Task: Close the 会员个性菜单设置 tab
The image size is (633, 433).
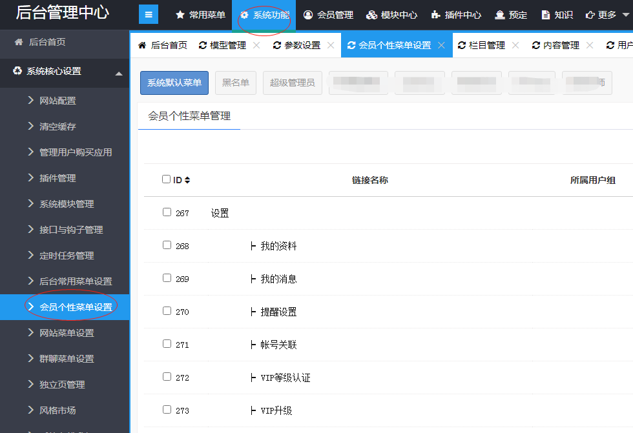Action: tap(441, 45)
